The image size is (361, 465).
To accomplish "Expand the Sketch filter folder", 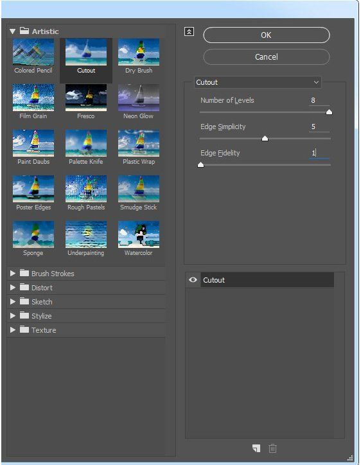I will pos(12,302).
